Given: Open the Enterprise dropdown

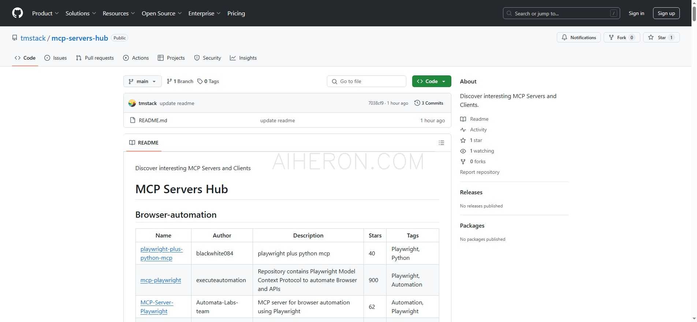Looking at the screenshot, I should 204,13.
